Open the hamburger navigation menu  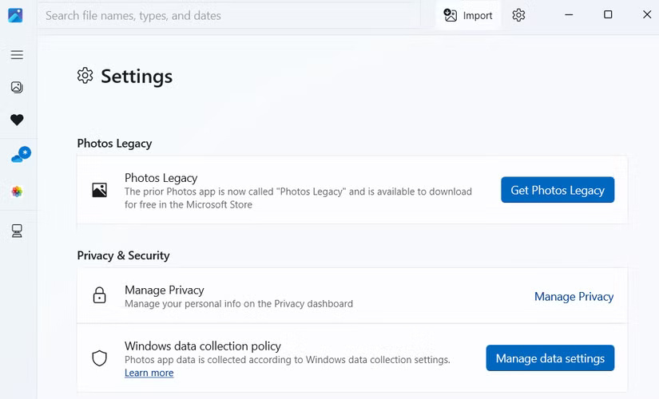pyautogui.click(x=17, y=55)
